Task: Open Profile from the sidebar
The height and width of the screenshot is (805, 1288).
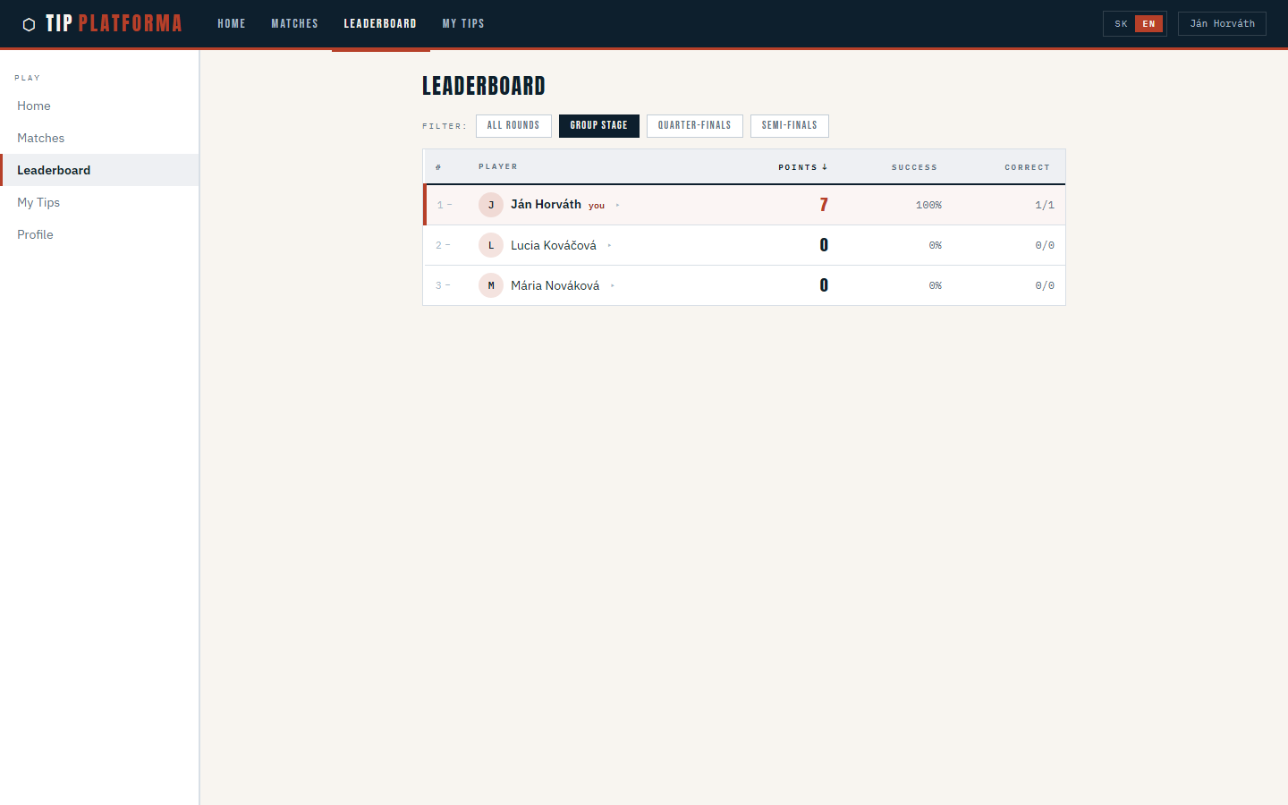Action: coord(35,234)
